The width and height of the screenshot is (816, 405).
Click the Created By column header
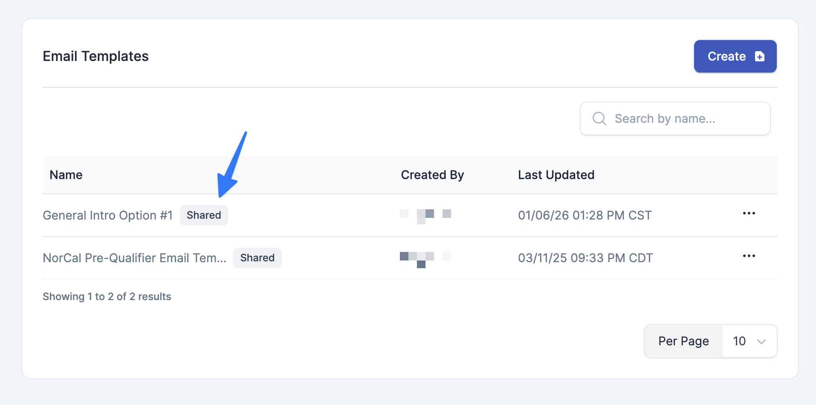coord(432,175)
